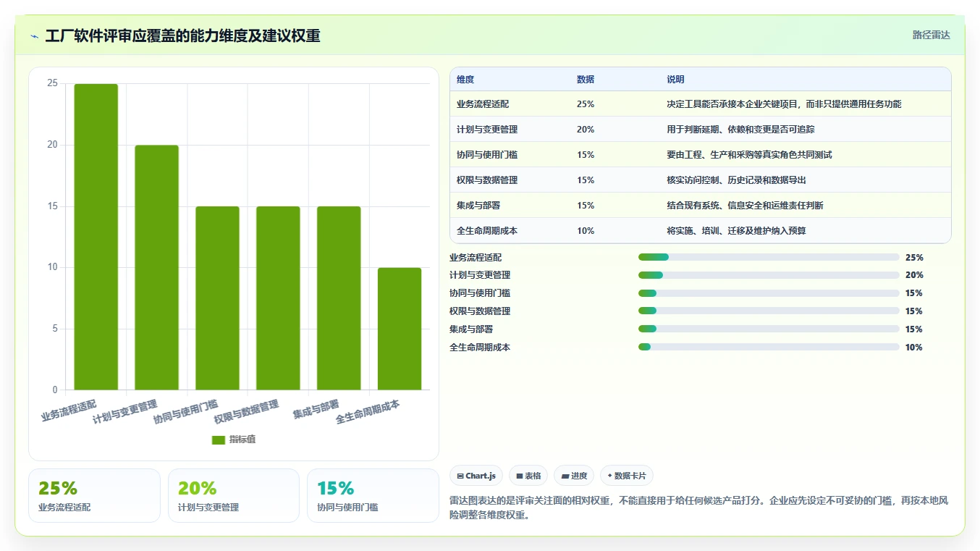
Task: Click the 25% value in the table
Action: [x=586, y=104]
